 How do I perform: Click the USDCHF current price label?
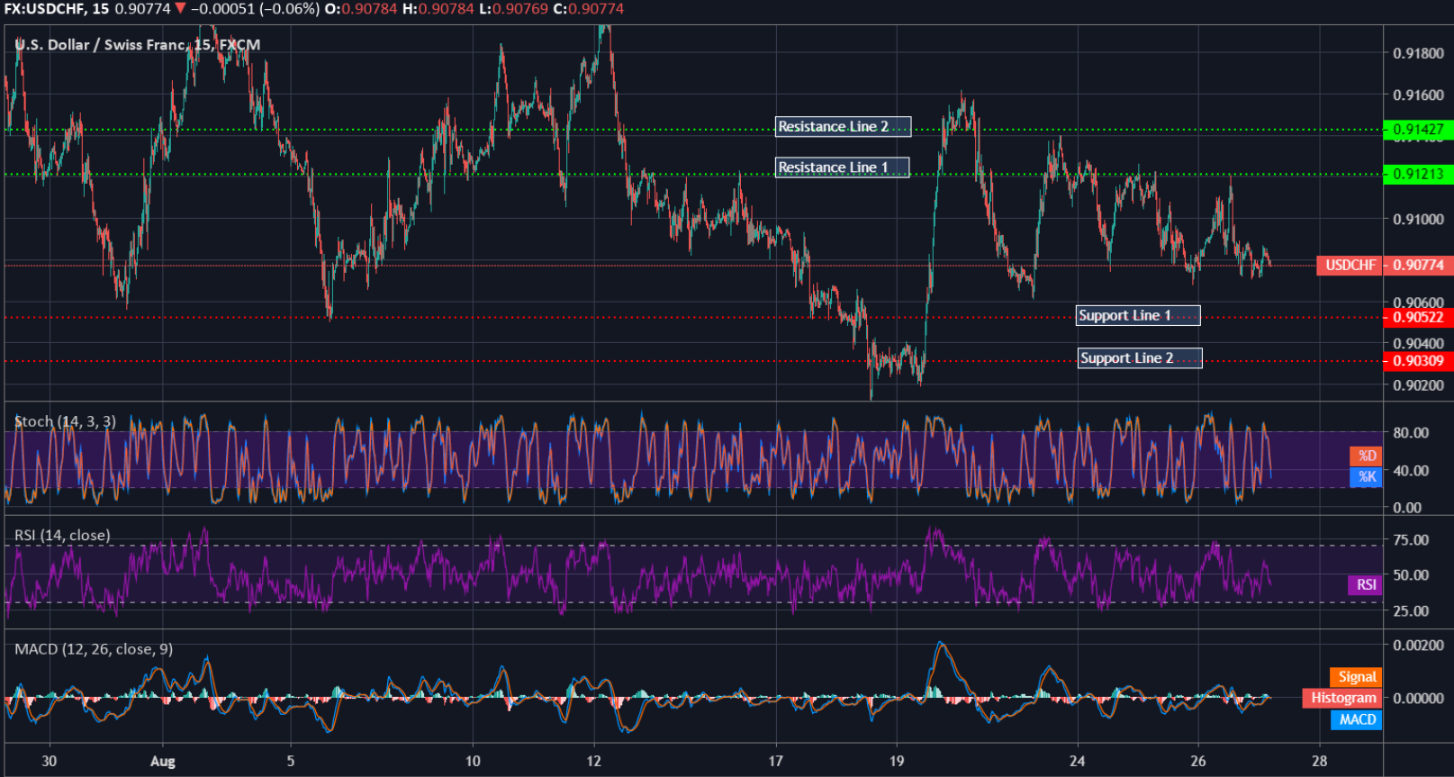pyautogui.click(x=1350, y=265)
